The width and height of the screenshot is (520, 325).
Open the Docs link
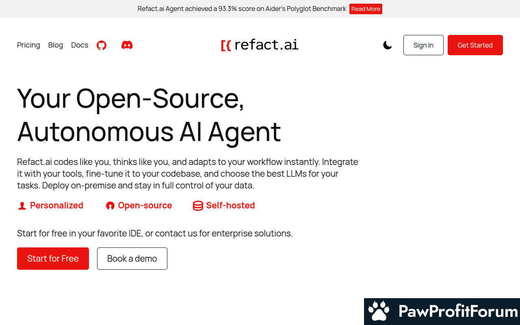pos(80,45)
